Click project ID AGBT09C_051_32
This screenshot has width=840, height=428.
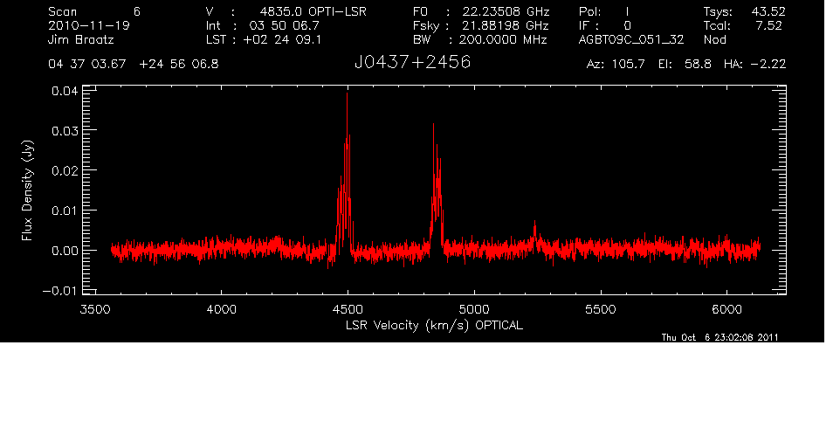631,39
